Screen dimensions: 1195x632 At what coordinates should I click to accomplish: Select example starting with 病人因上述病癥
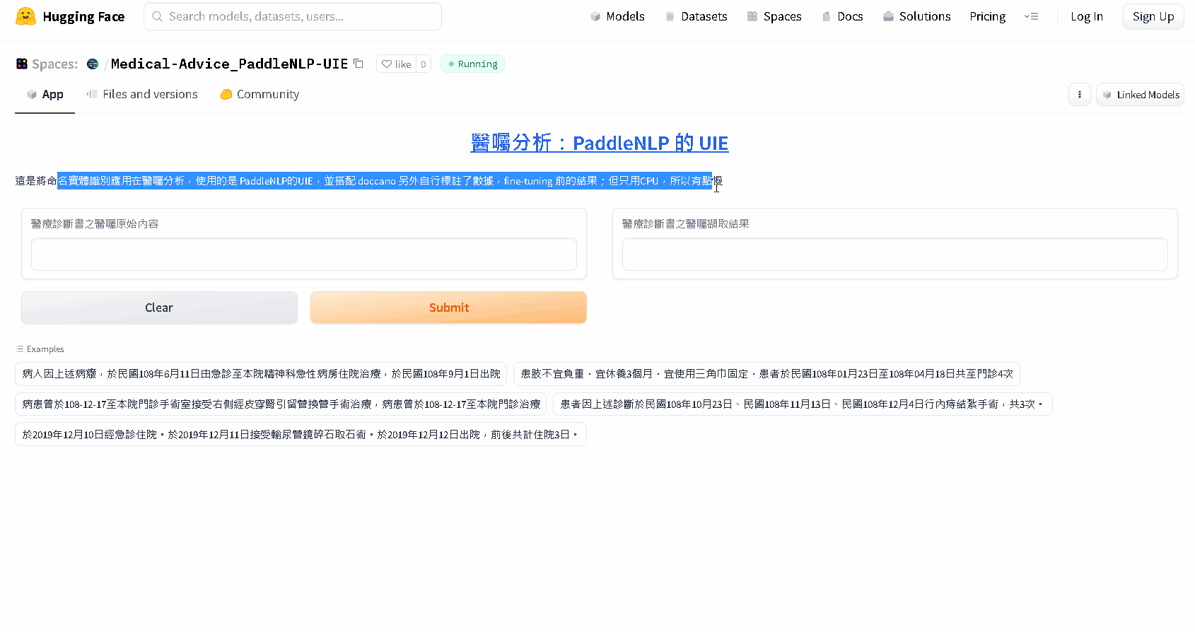(261, 374)
